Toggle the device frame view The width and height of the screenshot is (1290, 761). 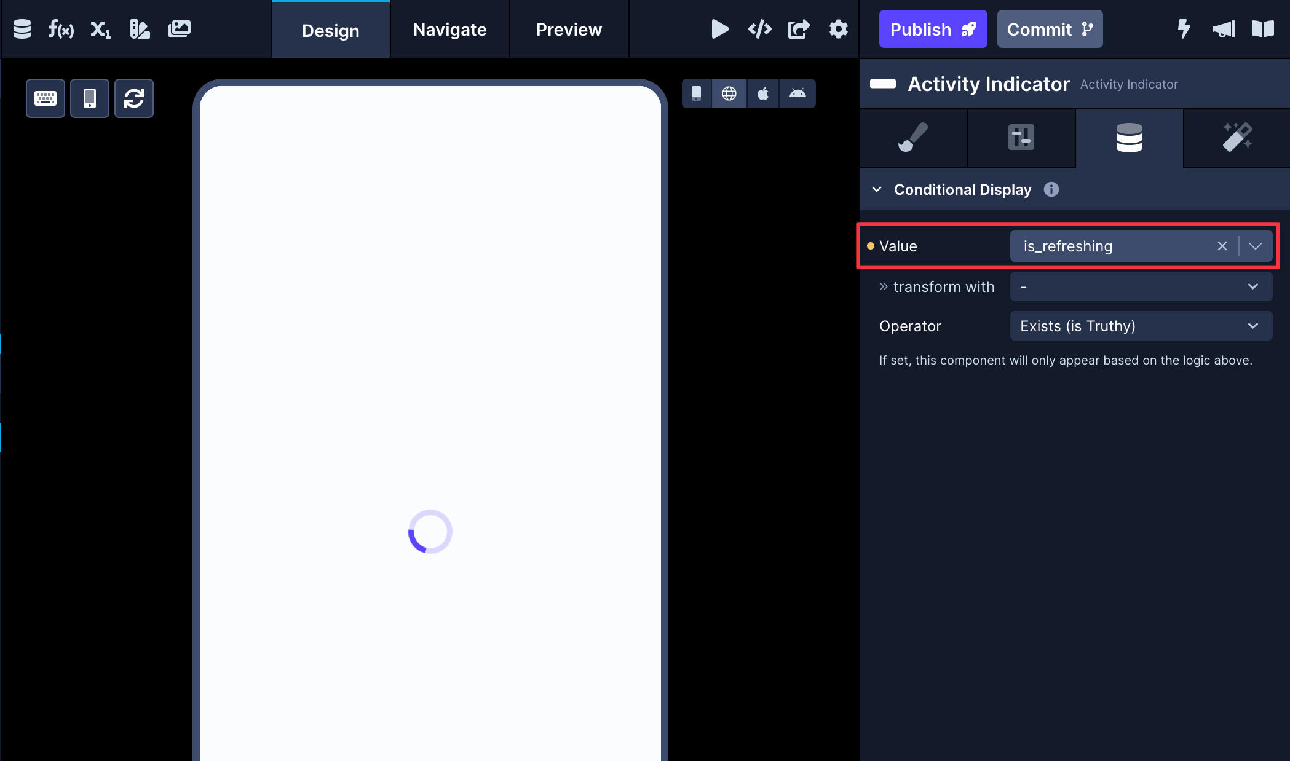pos(89,98)
